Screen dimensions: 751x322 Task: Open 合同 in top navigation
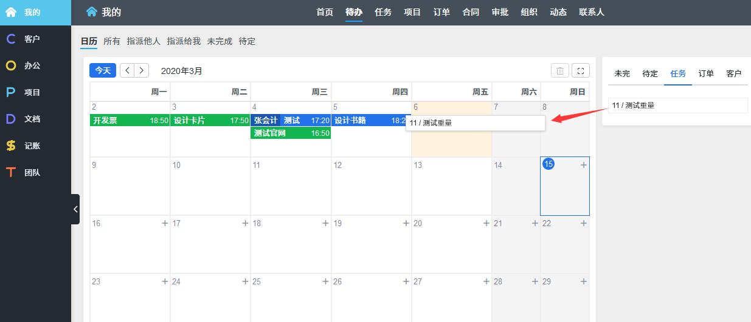pos(471,12)
